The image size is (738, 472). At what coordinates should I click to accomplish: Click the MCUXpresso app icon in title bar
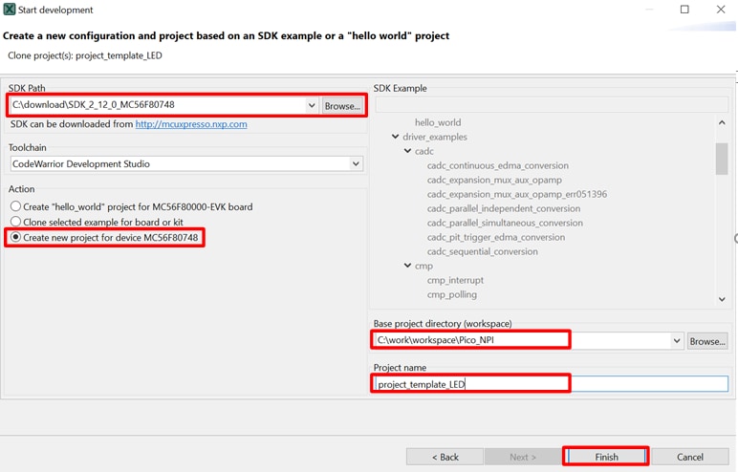[10, 10]
